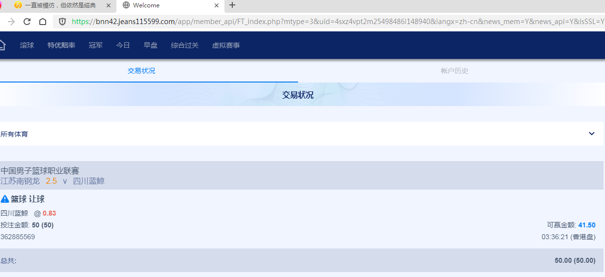Switch to the 帐户历史 tab
The image size is (605, 277).
[455, 71]
